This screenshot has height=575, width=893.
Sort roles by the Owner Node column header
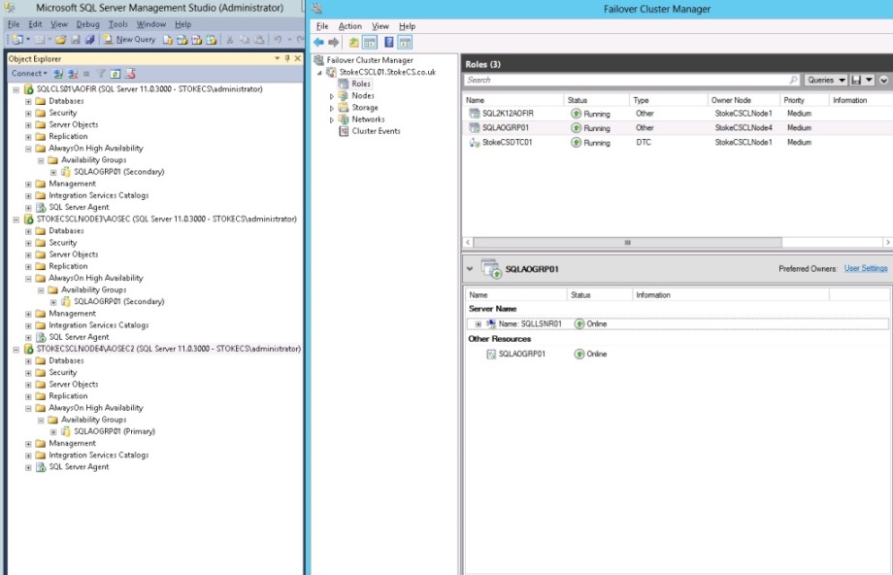pyautogui.click(x=744, y=100)
